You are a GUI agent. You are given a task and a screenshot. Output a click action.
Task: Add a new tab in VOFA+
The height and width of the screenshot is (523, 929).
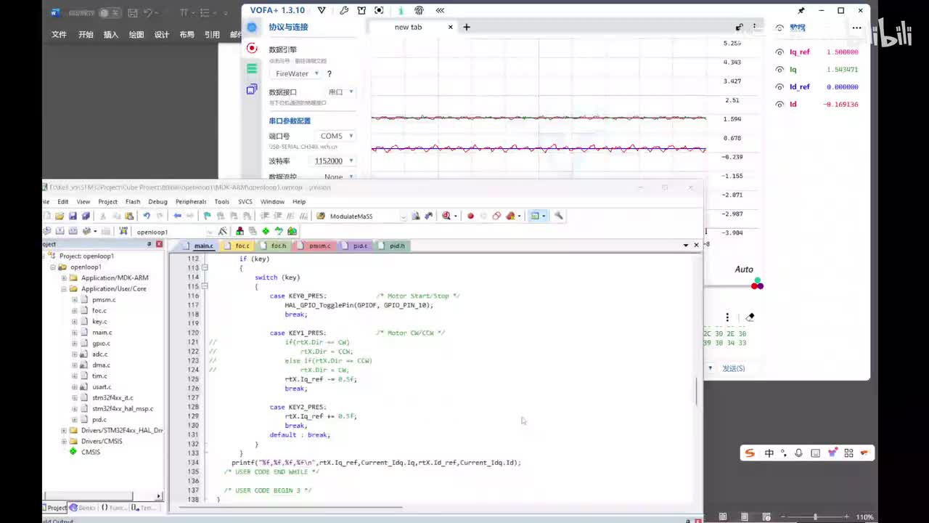(467, 28)
